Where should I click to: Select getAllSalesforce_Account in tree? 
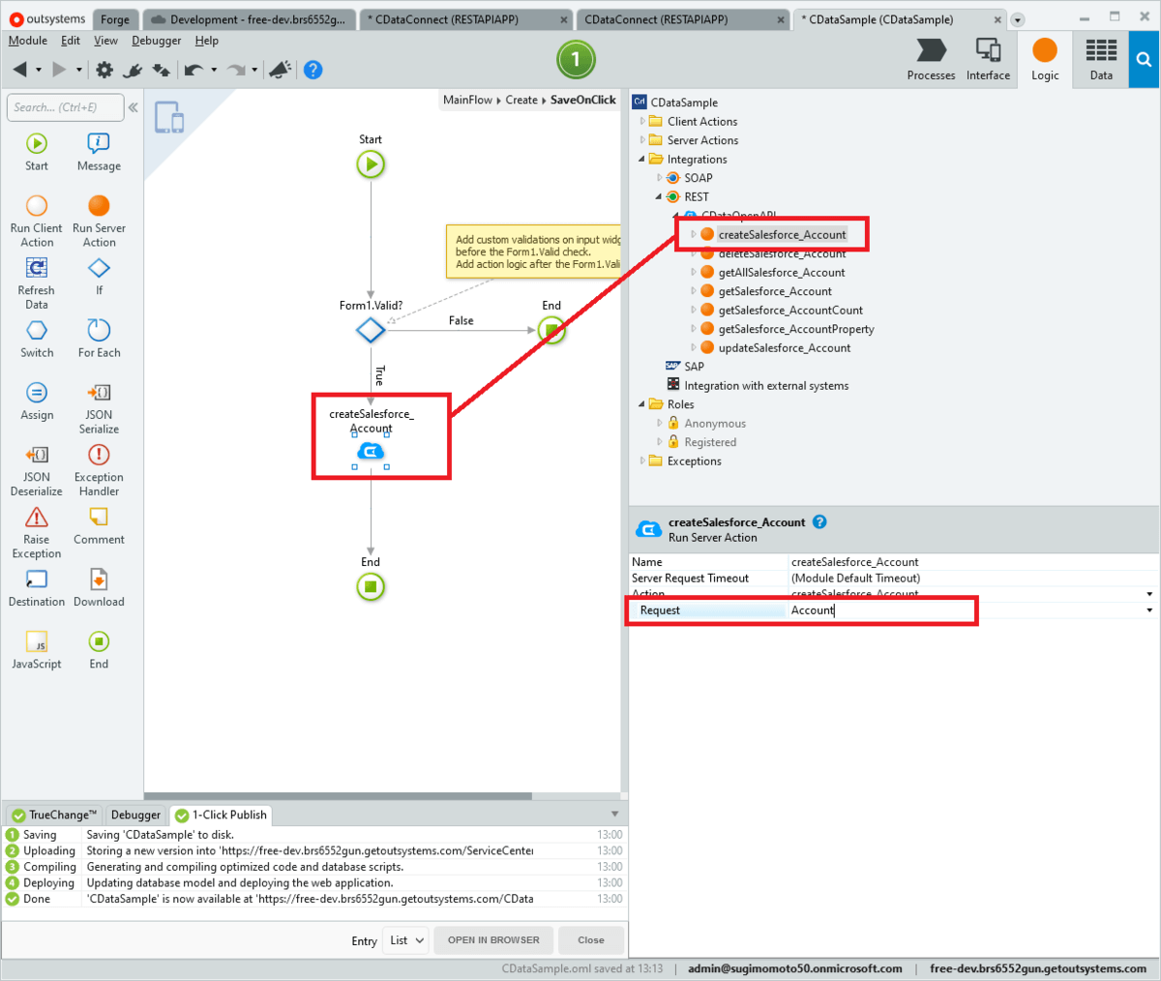pos(782,273)
